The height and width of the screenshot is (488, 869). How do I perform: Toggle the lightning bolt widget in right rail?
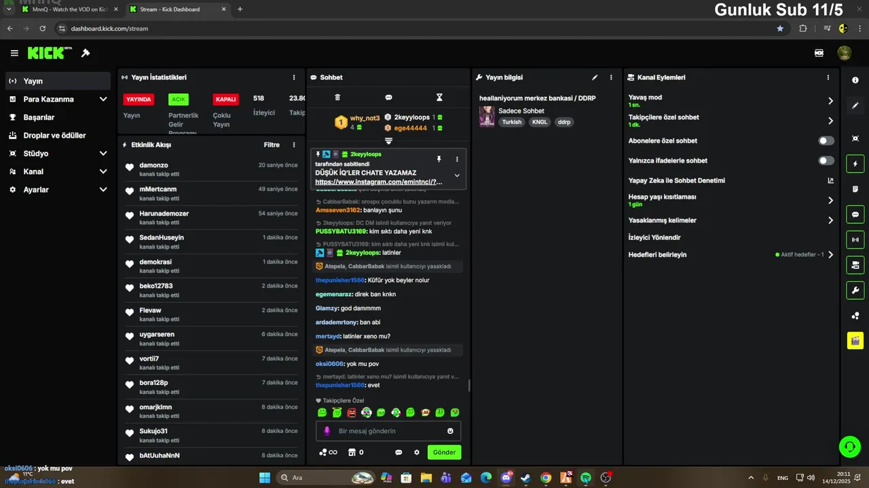pos(855,164)
